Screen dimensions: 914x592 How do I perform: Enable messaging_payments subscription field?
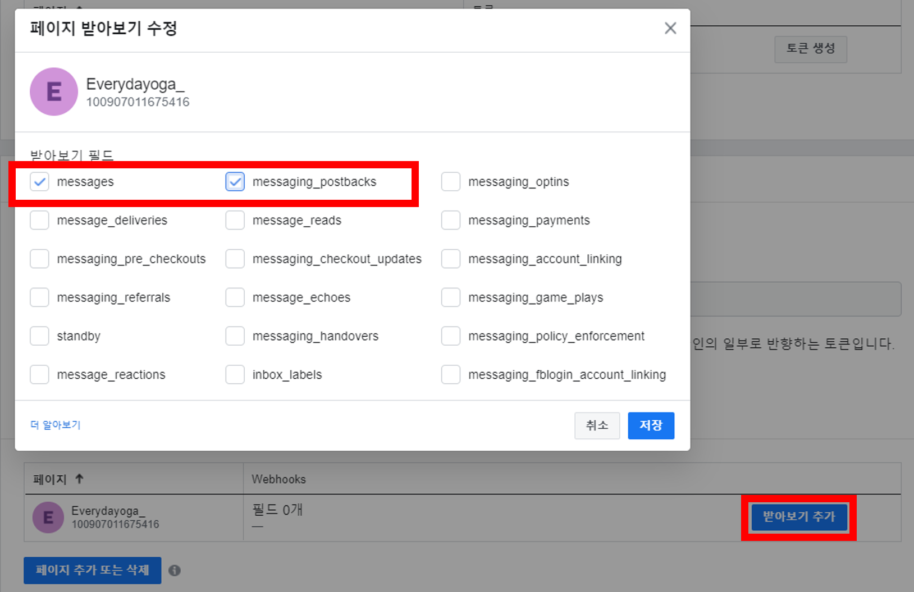(x=450, y=221)
